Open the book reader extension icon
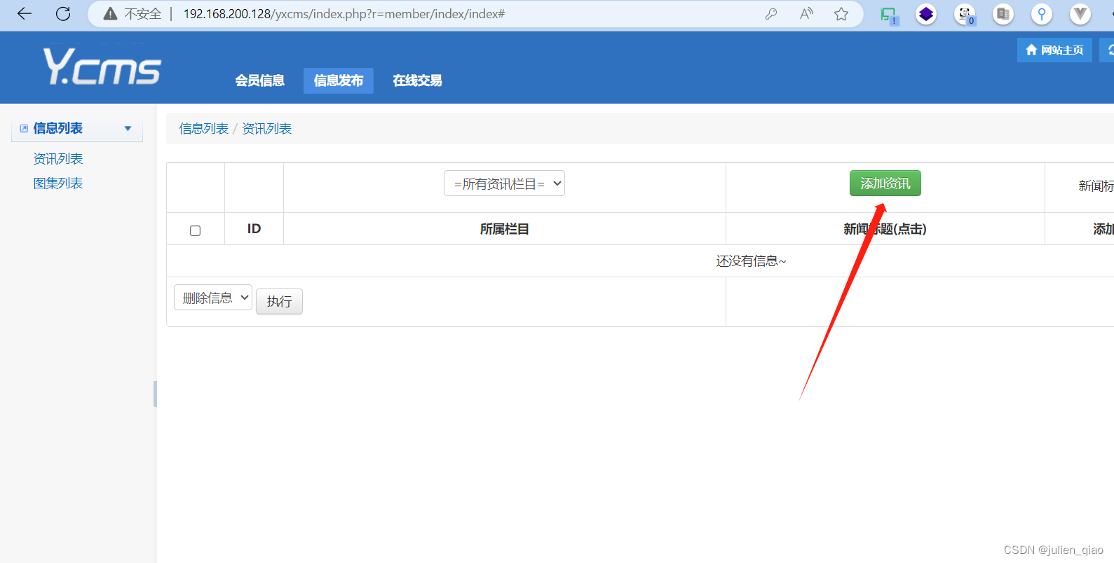Image resolution: width=1114 pixels, height=563 pixels. click(x=1003, y=14)
